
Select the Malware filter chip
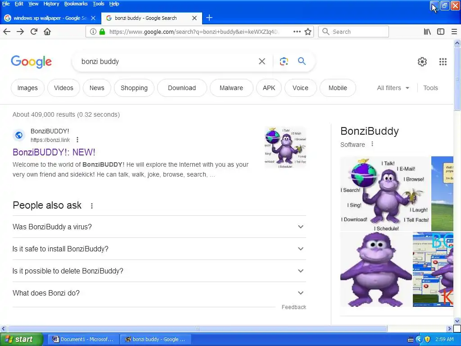231,88
